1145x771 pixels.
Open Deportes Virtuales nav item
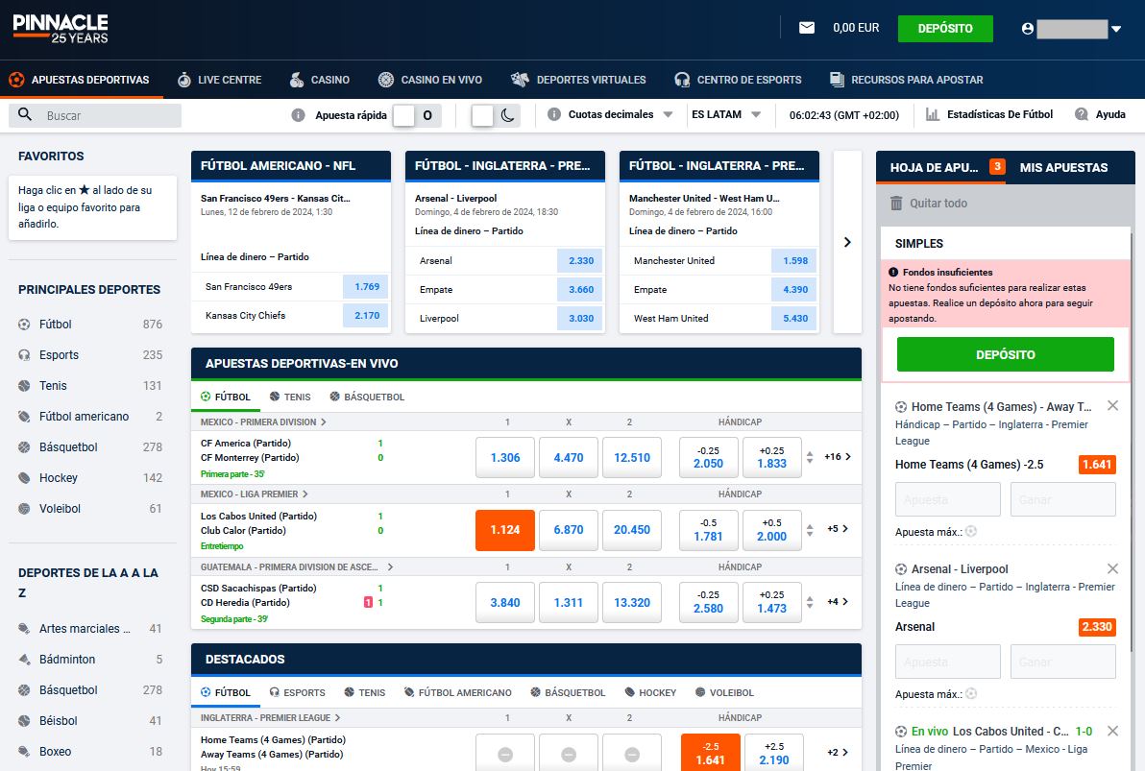(578, 80)
